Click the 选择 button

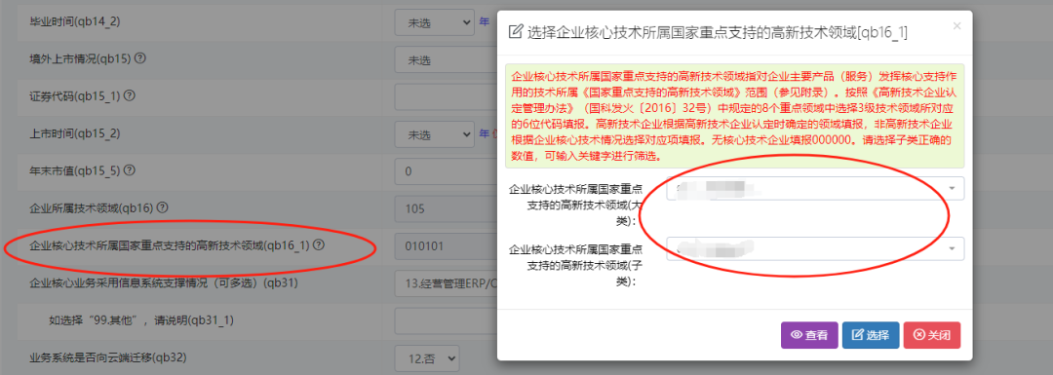click(871, 335)
